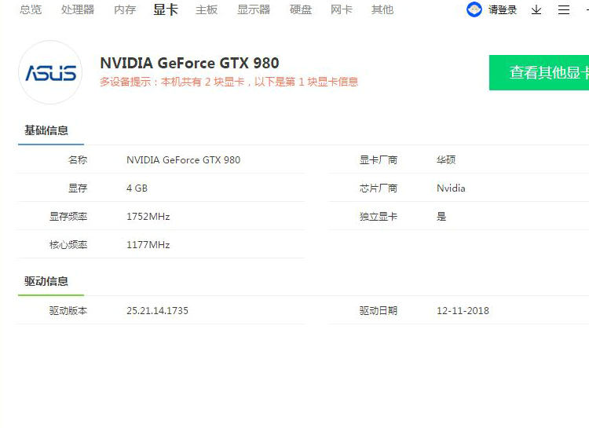Go to the 硬盘 tab
Screen dimensions: 589x428
(x=301, y=9)
